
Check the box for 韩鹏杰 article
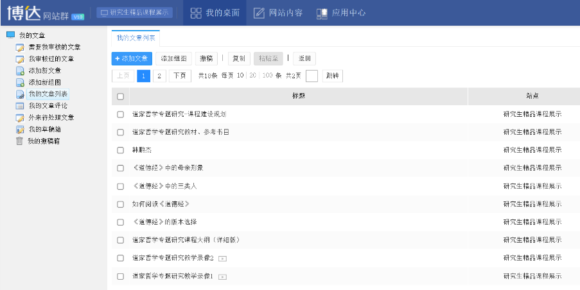[120, 150]
